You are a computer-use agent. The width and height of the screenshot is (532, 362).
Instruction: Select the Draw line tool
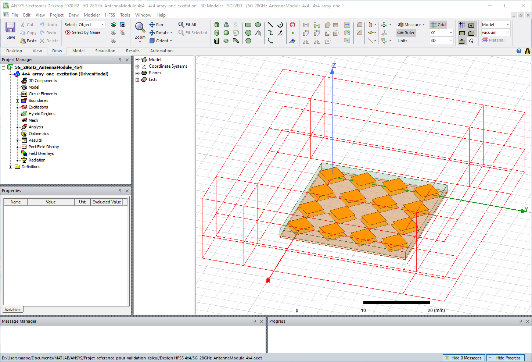[x=270, y=25]
